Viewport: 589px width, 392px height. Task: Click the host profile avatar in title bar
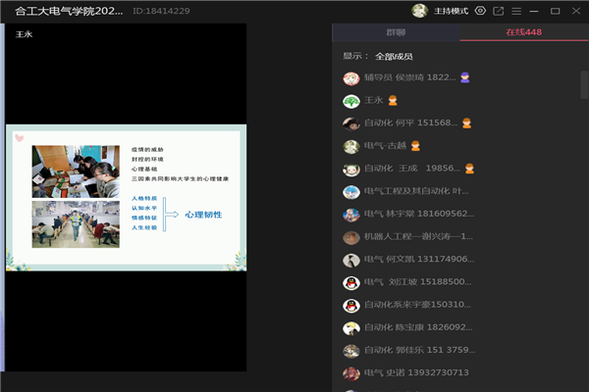coord(420,11)
